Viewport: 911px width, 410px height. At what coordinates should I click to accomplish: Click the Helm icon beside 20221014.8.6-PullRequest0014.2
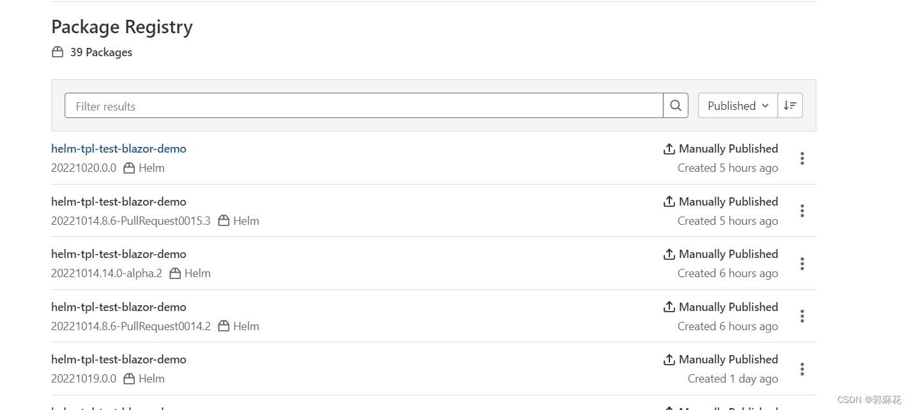pyautogui.click(x=224, y=326)
